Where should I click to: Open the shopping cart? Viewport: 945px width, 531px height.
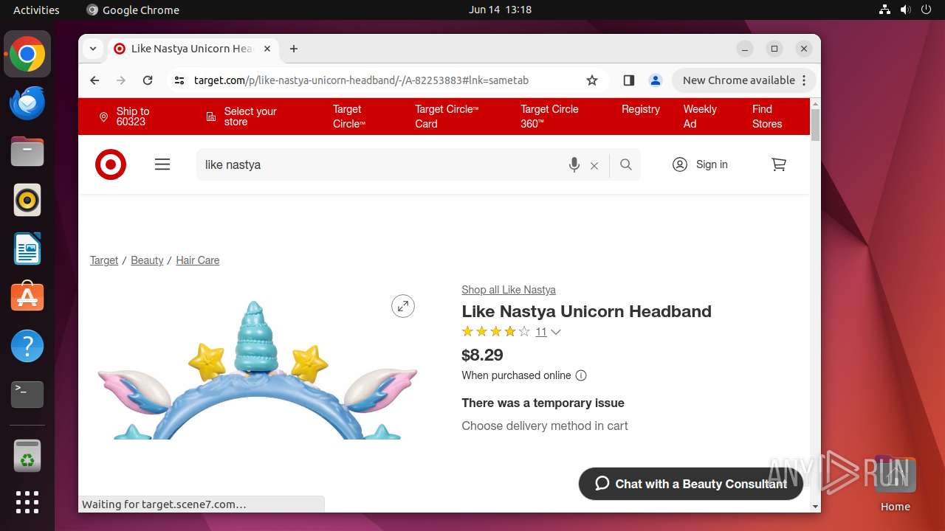coord(779,164)
